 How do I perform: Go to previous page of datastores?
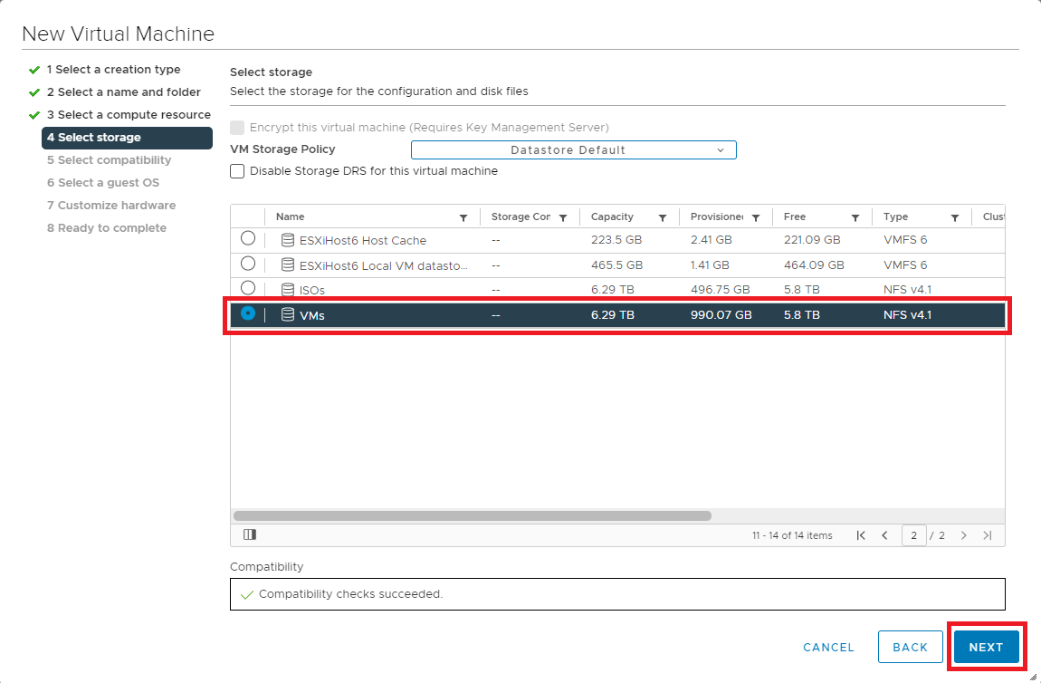coord(884,535)
